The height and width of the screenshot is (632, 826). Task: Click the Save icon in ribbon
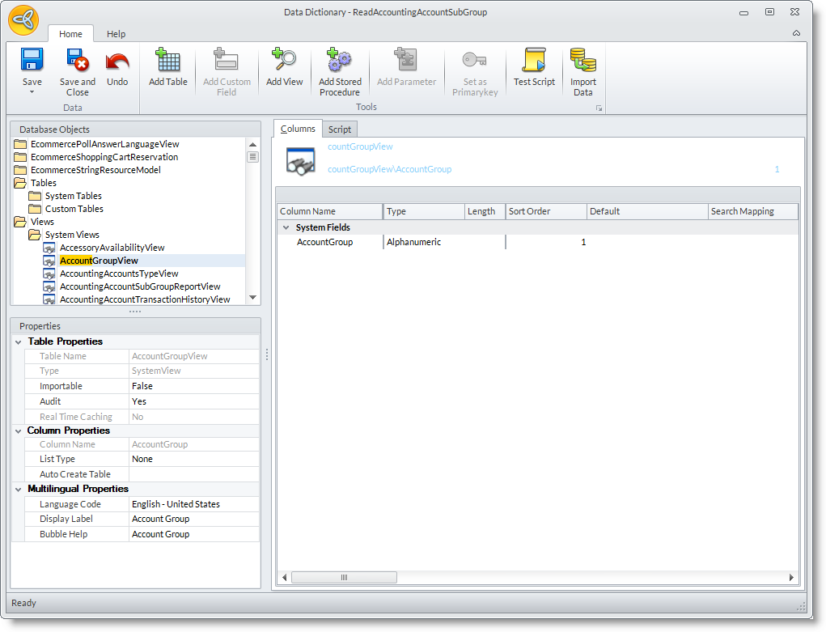click(32, 61)
